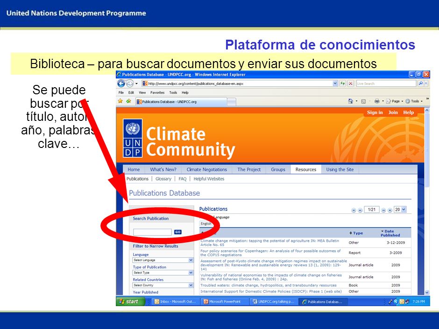Open the Tools menu in menu bar
Viewport: 439px width, 329px height.
(173, 92)
